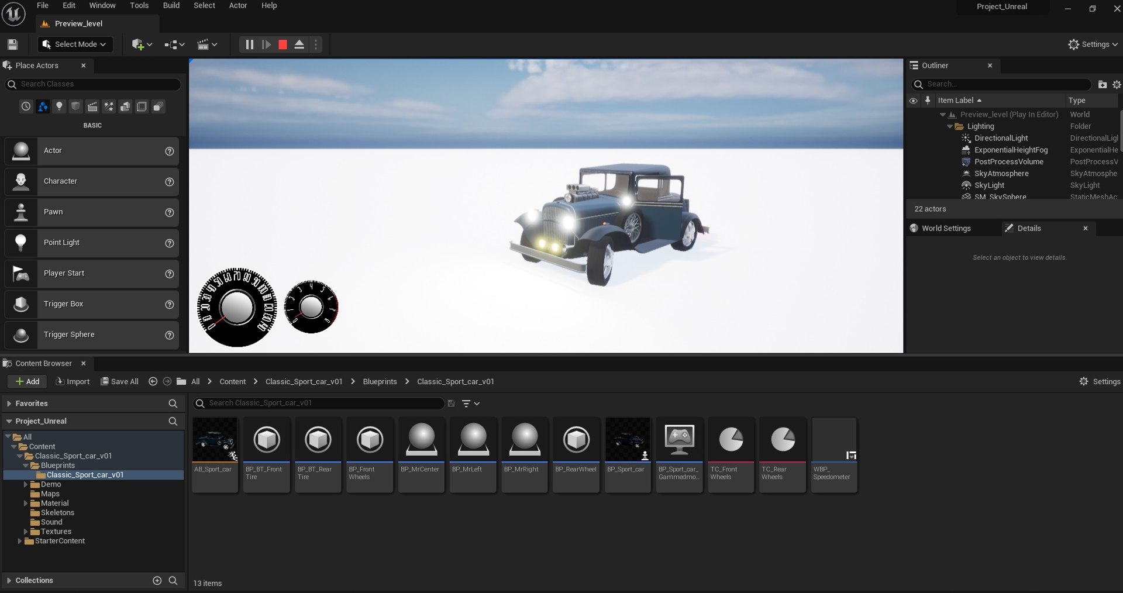
Task: Toggle the Outliner pinned column header
Action: point(928,101)
